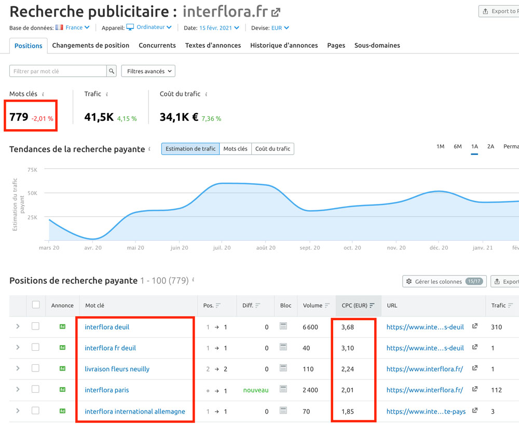The image size is (519, 424).
Task: Open the EUR currency dropdown
Action: tap(280, 28)
